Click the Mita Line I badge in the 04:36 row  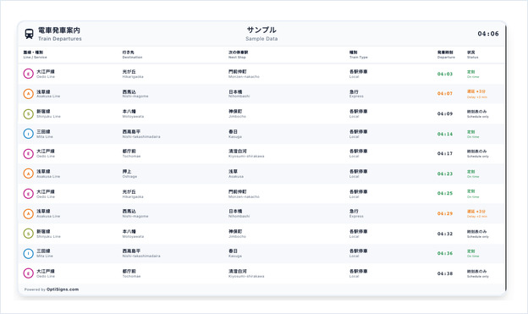28,253
